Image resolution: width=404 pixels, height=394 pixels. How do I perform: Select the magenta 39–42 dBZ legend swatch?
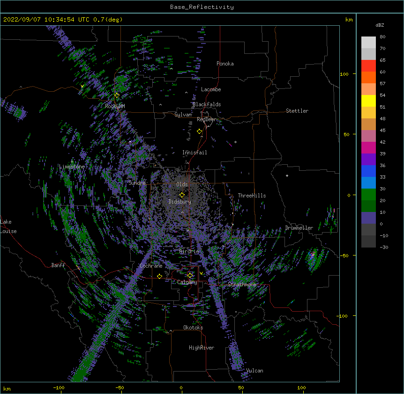(x=368, y=147)
